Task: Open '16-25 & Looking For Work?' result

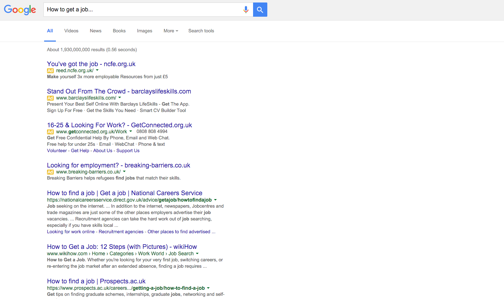Action: tap(119, 125)
